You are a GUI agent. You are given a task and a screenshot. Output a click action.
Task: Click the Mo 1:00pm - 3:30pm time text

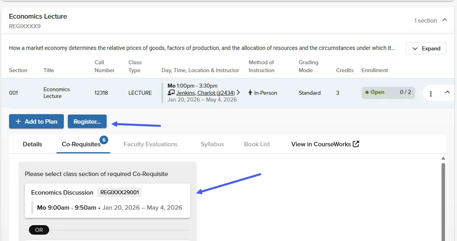point(192,86)
